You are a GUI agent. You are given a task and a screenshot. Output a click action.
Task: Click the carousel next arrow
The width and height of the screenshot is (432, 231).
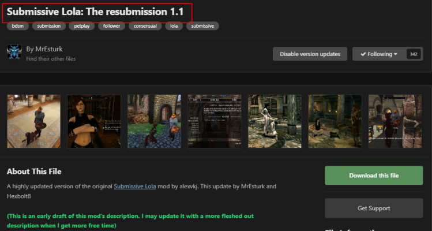pyautogui.click(x=416, y=124)
